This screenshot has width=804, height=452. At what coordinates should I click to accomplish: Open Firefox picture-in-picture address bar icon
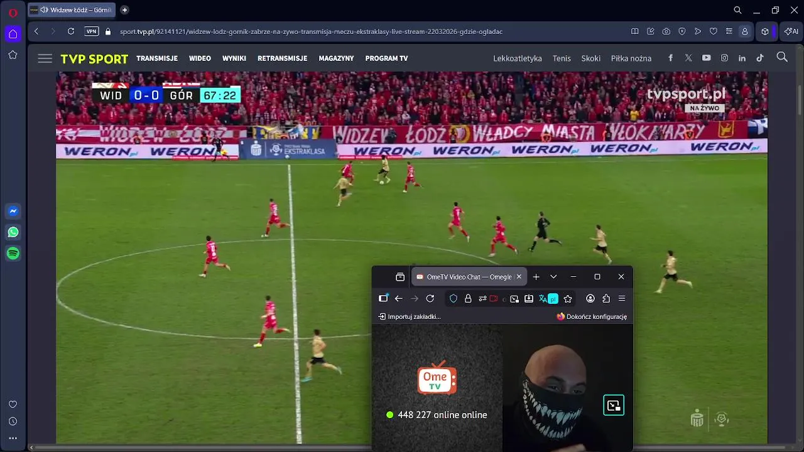click(x=514, y=299)
